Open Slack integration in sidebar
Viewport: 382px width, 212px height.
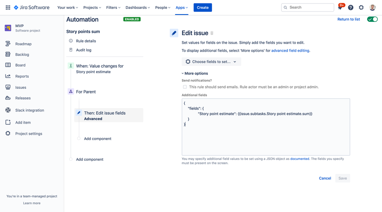(29, 110)
